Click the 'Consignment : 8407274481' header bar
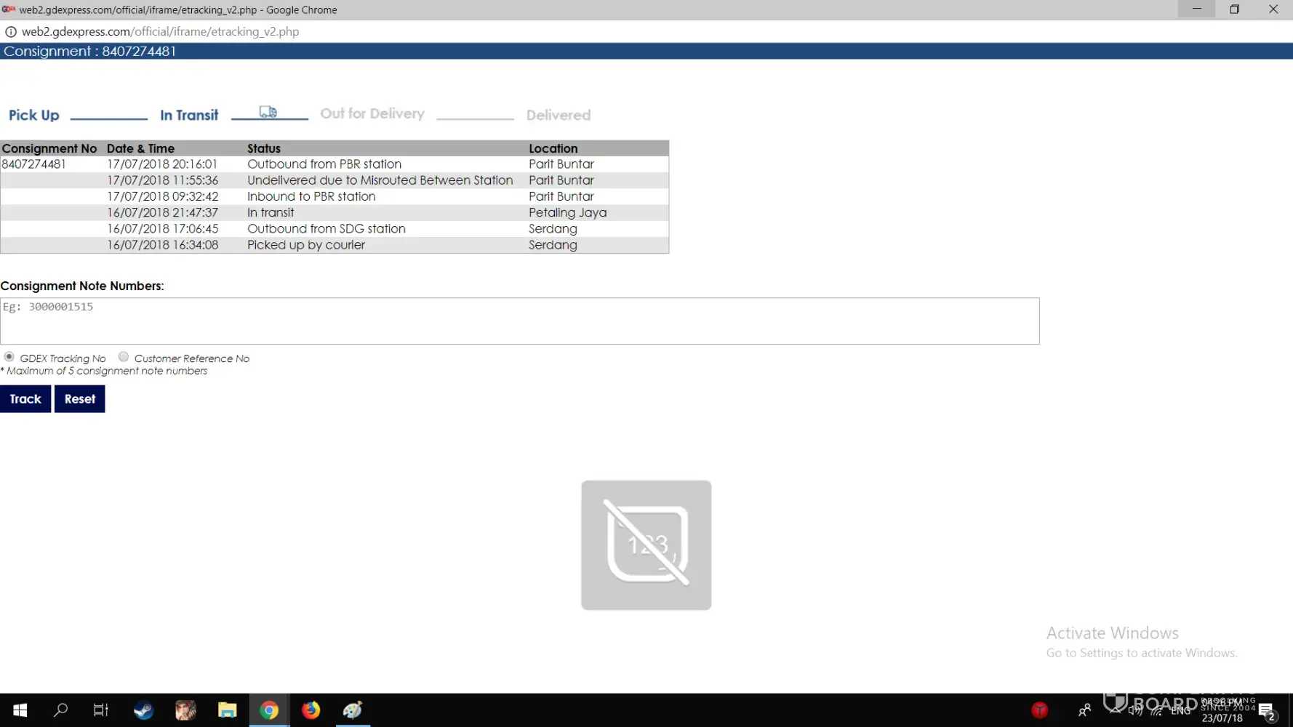Viewport: 1293px width, 727px height. pyautogui.click(x=646, y=51)
